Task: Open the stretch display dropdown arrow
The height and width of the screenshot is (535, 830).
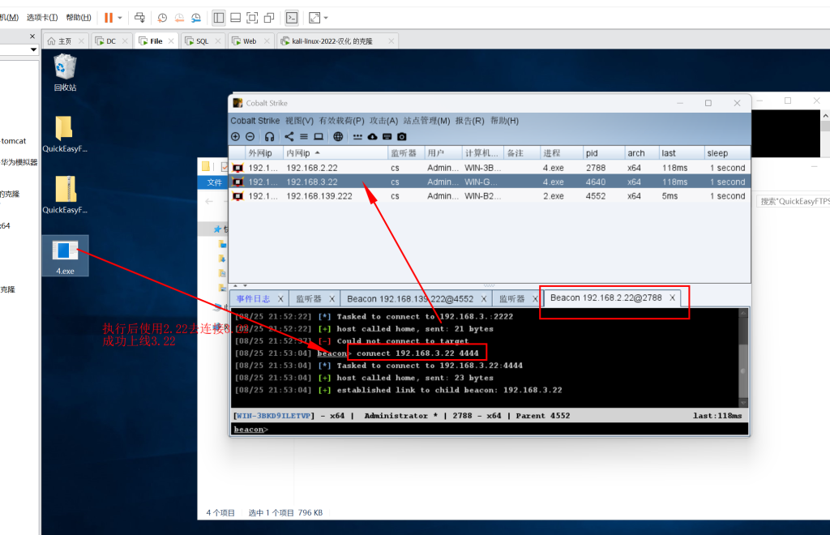Action: coord(326,18)
